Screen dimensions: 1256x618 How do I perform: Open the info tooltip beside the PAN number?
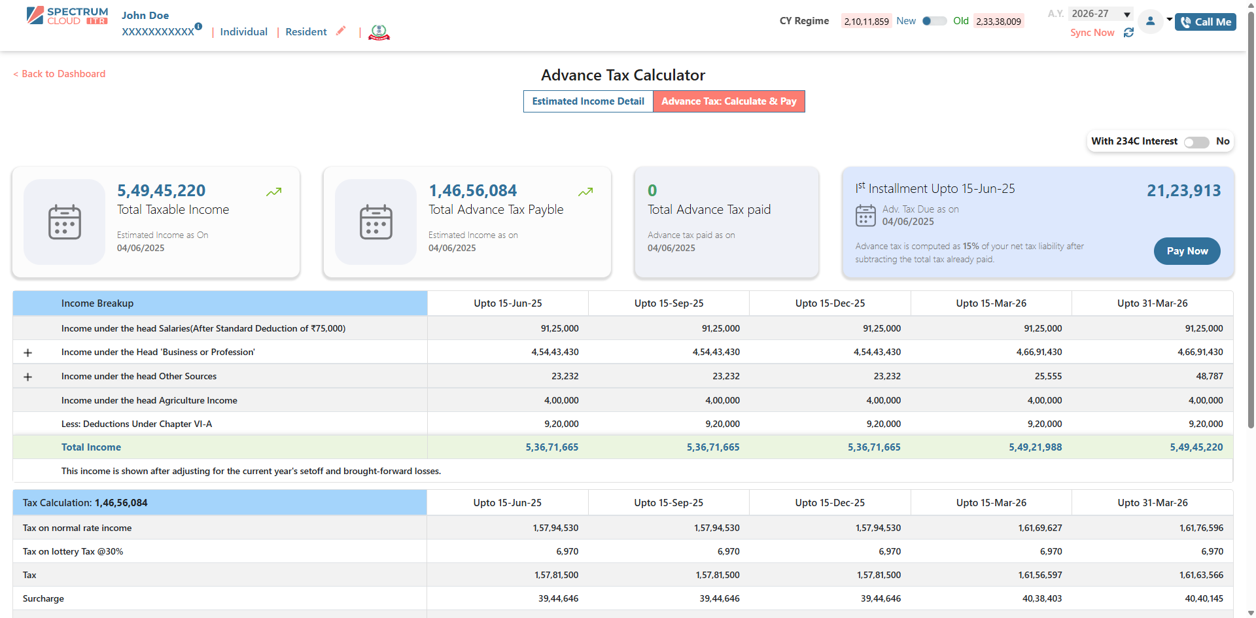(x=198, y=27)
